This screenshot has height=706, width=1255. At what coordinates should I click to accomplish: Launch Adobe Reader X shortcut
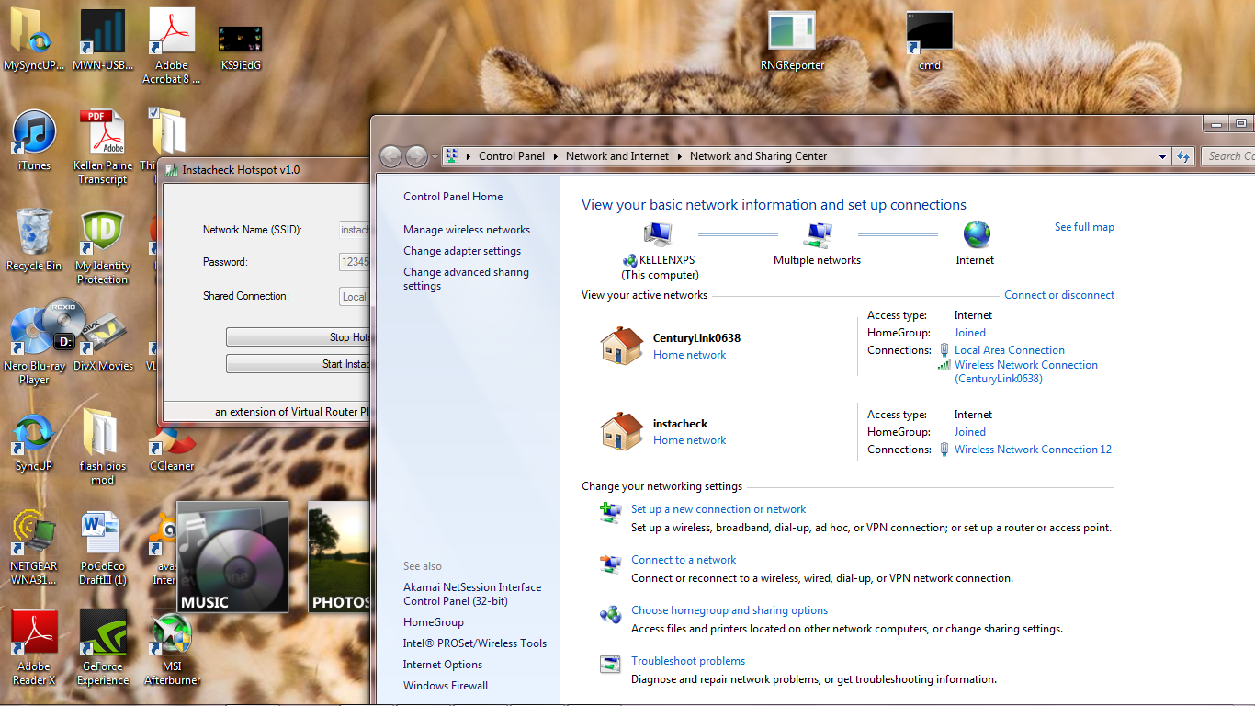(x=34, y=648)
